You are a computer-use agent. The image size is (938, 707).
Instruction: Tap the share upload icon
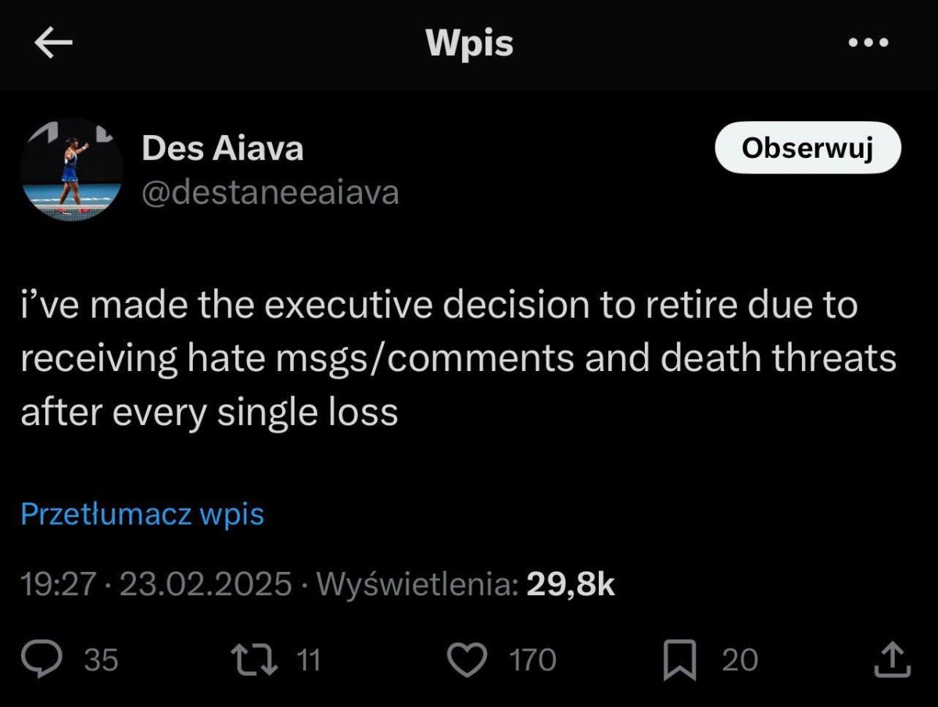890,660
